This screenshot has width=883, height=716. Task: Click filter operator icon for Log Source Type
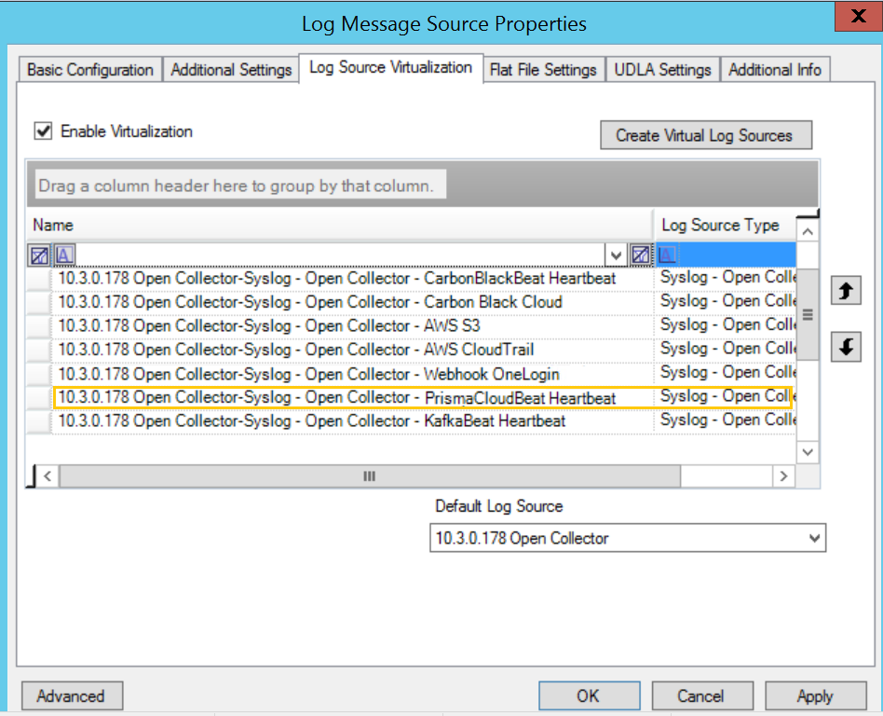(x=667, y=255)
